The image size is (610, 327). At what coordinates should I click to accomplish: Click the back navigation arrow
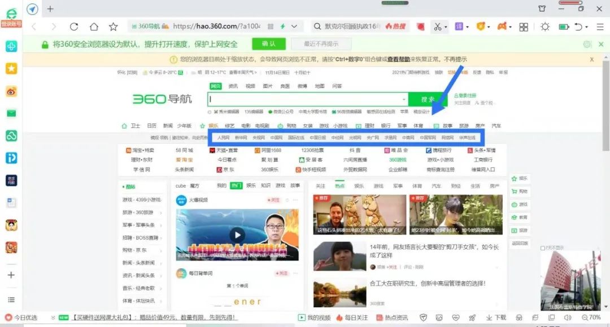click(x=34, y=26)
